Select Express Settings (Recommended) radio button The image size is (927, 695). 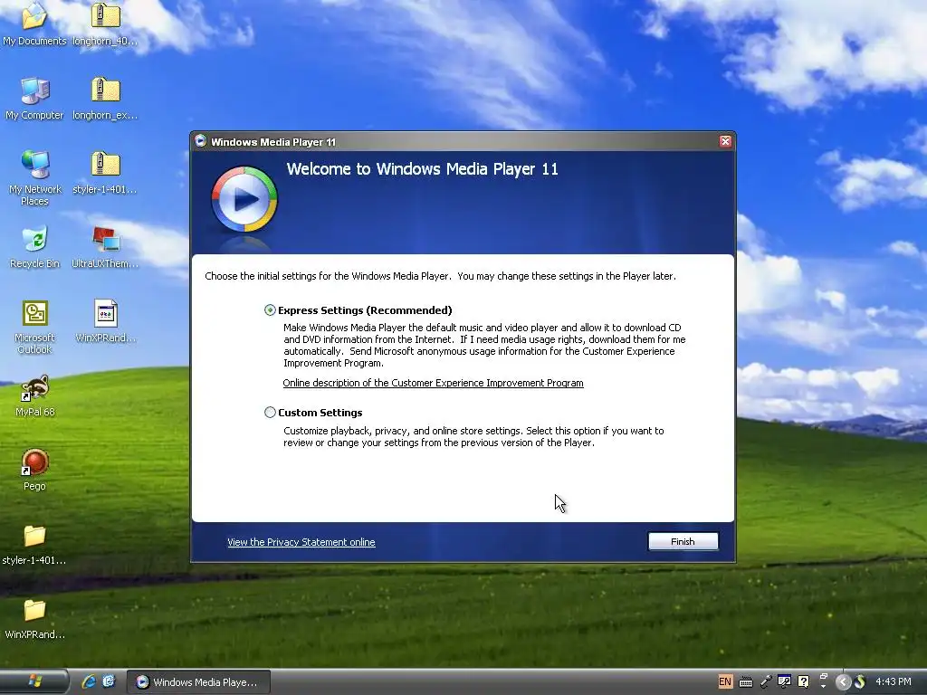[x=270, y=310]
